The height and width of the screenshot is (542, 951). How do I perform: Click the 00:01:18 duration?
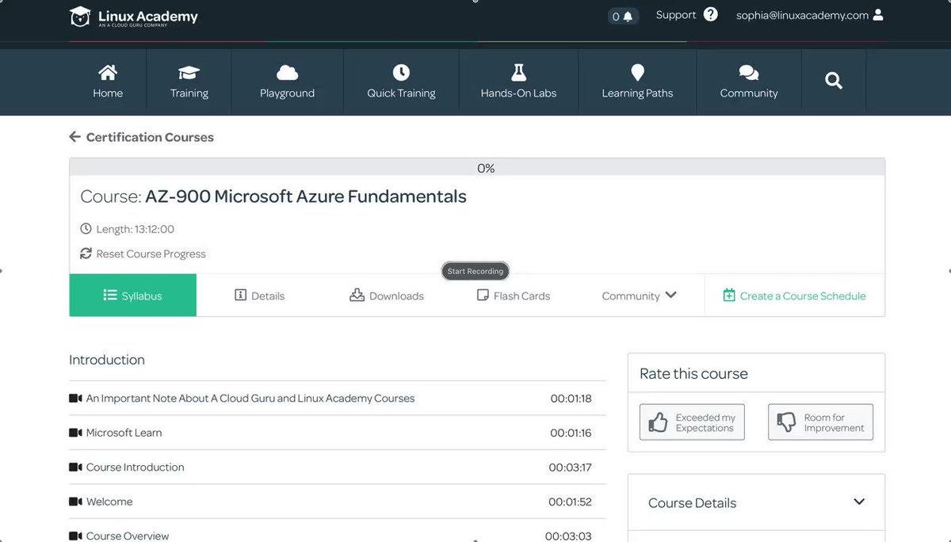point(571,399)
